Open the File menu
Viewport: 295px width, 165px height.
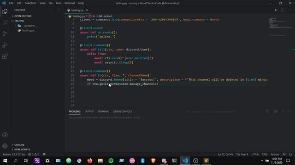[11, 3]
